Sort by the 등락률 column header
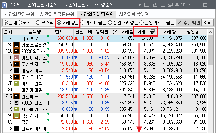 pos(102,32)
